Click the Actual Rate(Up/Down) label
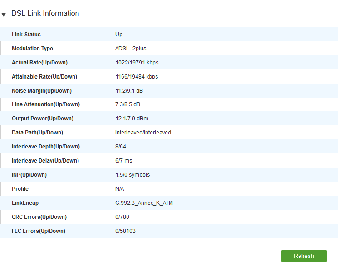338x272 pixels. click(39, 63)
